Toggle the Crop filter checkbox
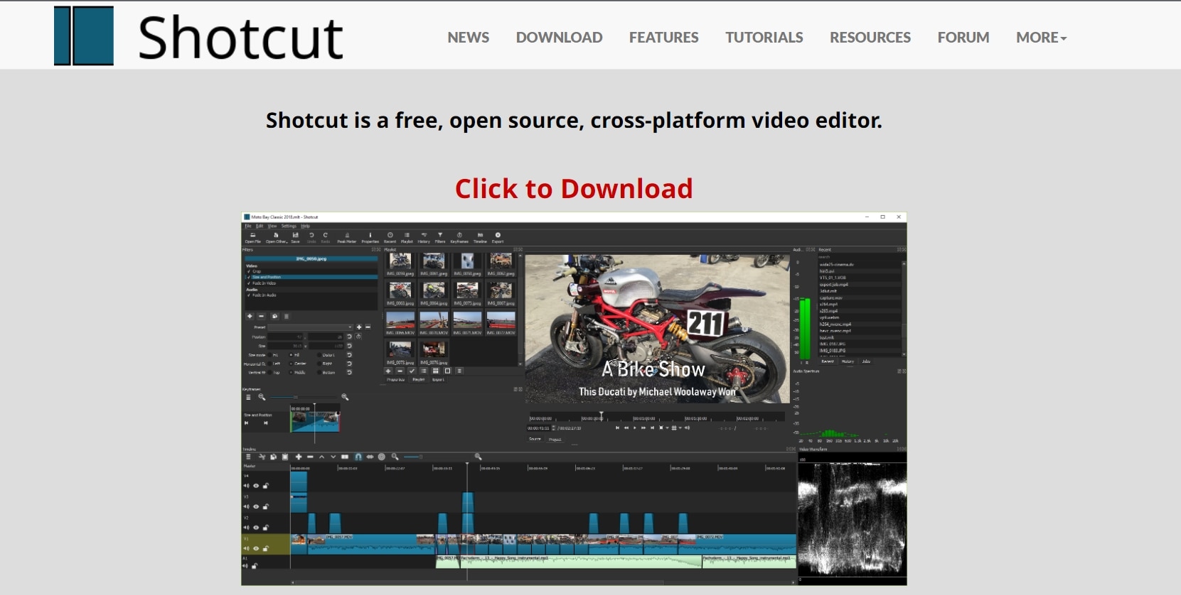1181x595 pixels. 249,271
